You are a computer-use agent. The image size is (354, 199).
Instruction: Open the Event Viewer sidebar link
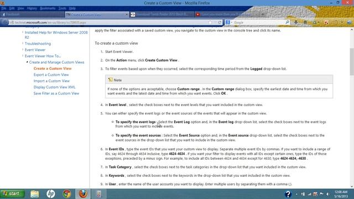pyautogui.click(x=35, y=50)
